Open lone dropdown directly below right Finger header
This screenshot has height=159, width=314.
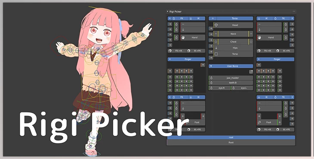click(259, 65)
